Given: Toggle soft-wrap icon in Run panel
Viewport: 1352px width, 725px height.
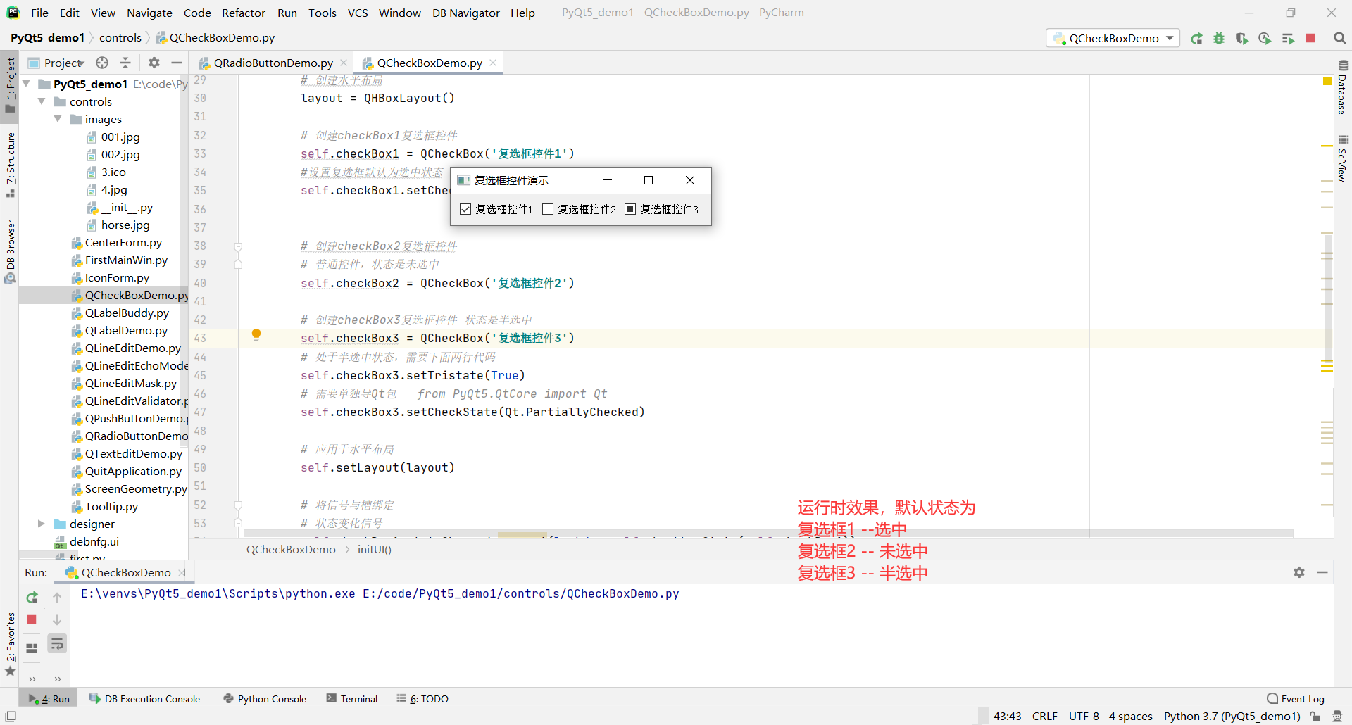Looking at the screenshot, I should (x=57, y=643).
